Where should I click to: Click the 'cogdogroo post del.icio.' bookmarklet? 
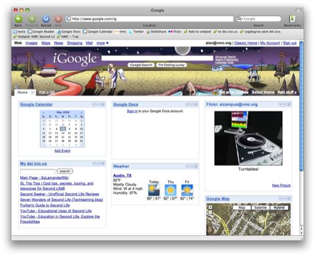tap(260, 31)
